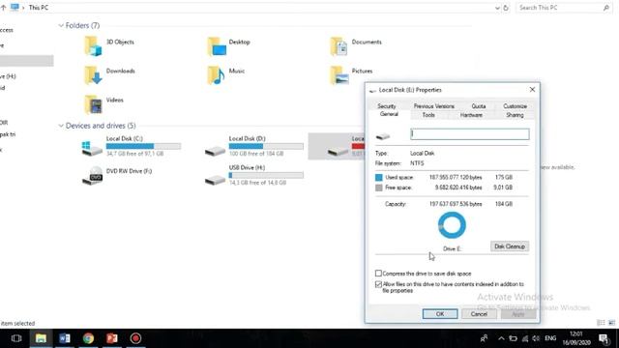619x348 pixels.
Task: Select the USB Drive (H:) icon
Action: pyautogui.click(x=215, y=180)
